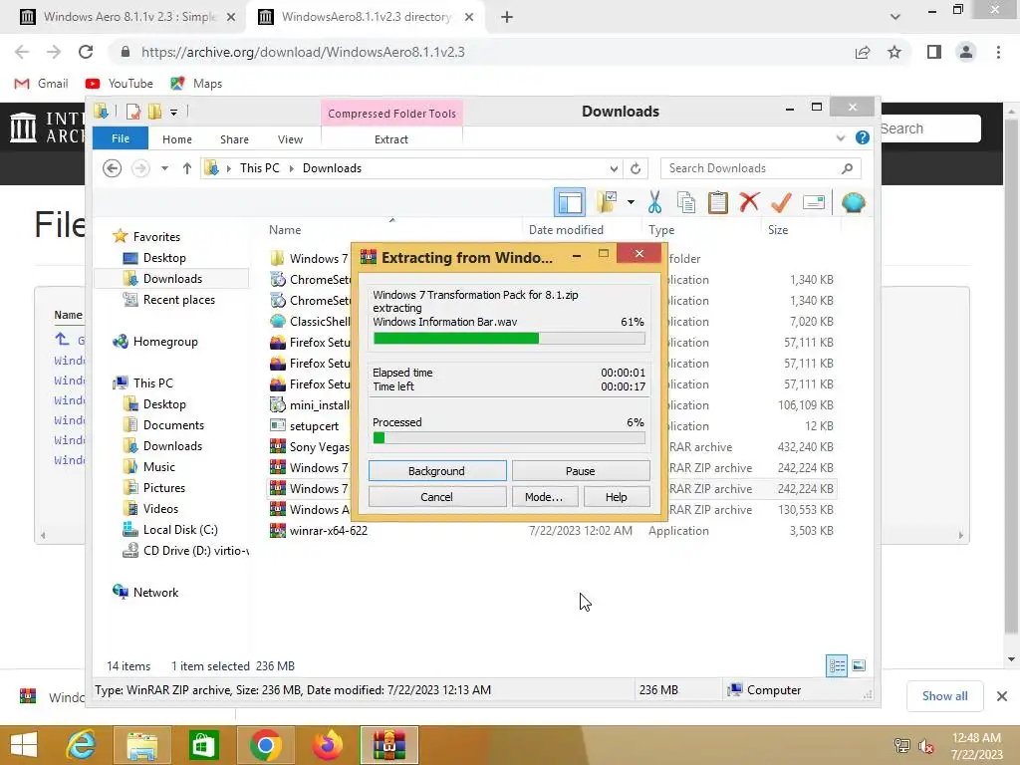Click Explorer back navigation arrow

pyautogui.click(x=112, y=168)
